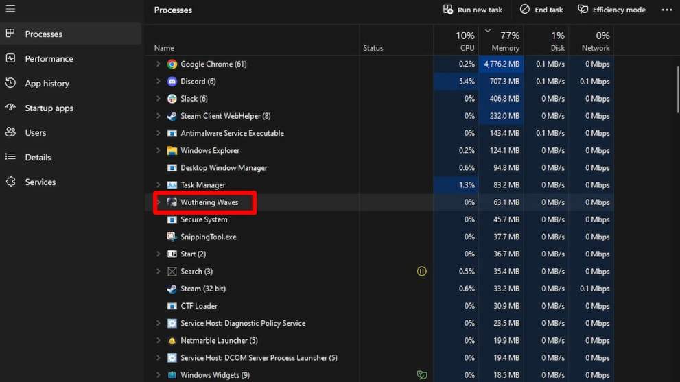
Task: Expand Service Host: Diagnostic Policy Service
Action: click(x=159, y=324)
